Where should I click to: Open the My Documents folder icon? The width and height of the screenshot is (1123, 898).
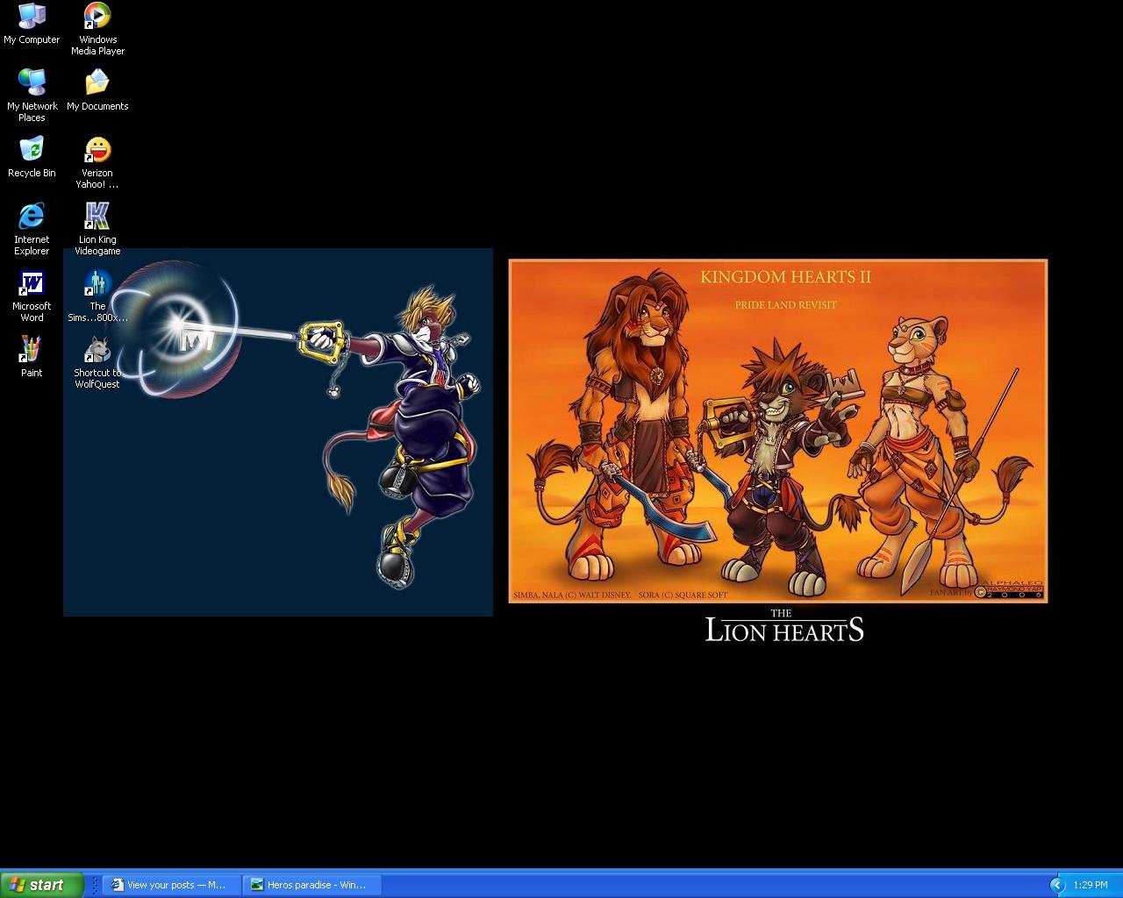[97, 84]
